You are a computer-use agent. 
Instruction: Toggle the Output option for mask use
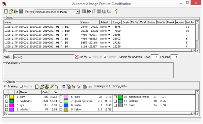coord(105,57)
